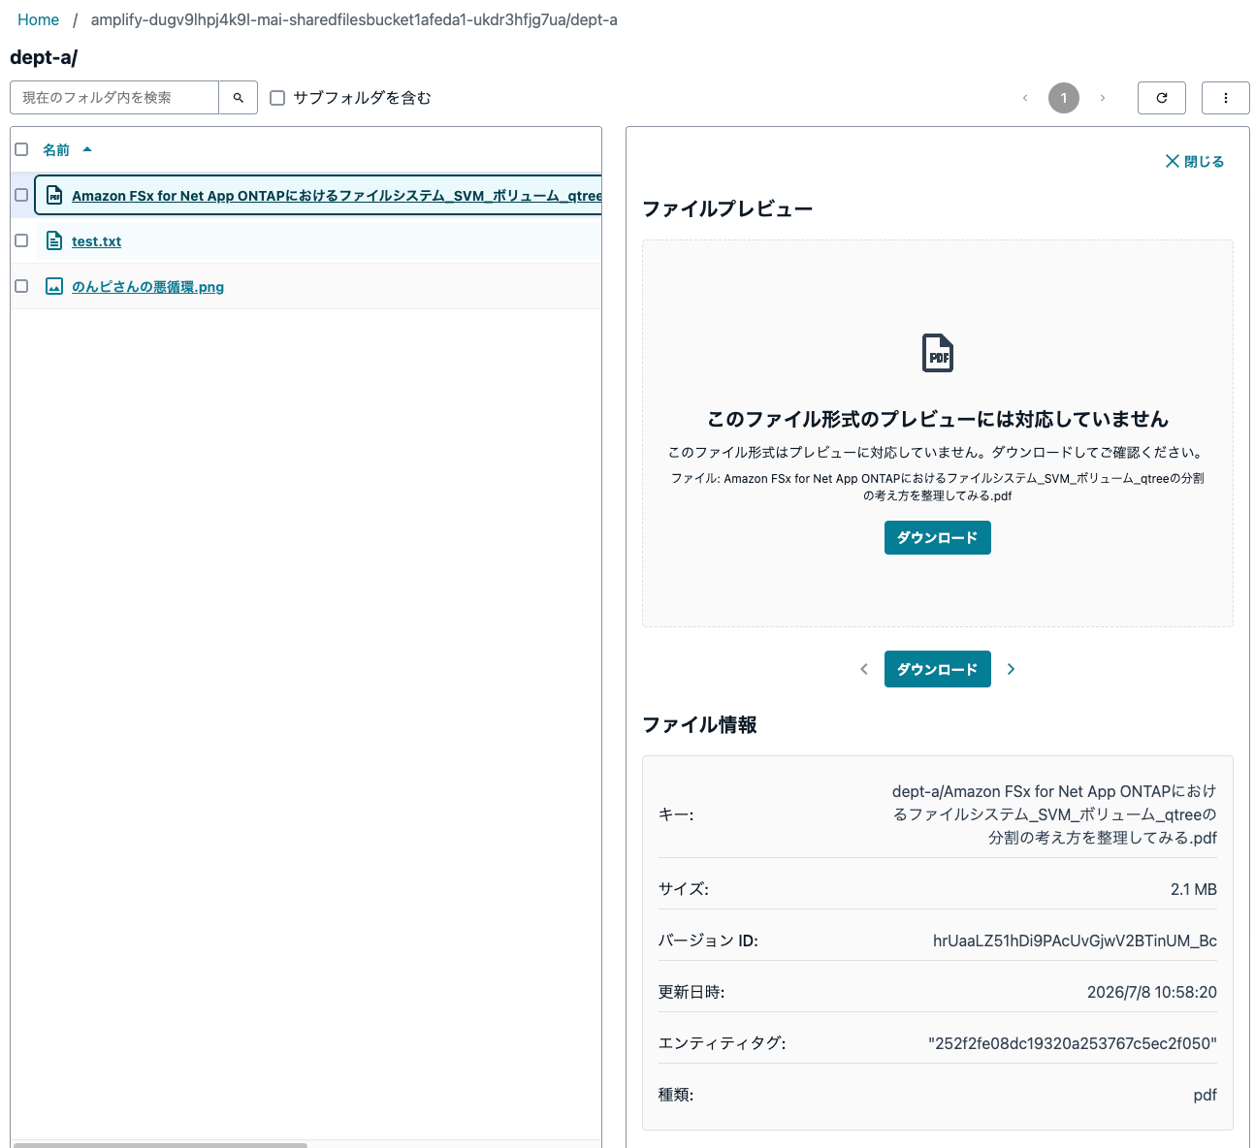Image resolution: width=1255 pixels, height=1148 pixels.
Task: Click the バージョン ID: label
Action: pos(708,941)
